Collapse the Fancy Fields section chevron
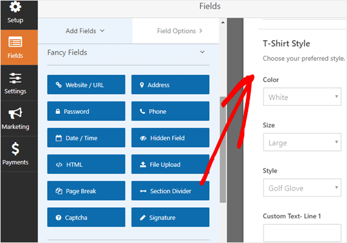Image resolution: width=347 pixels, height=243 pixels. [x=203, y=52]
